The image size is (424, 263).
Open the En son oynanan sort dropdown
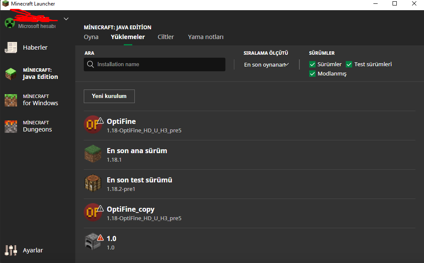[266, 65]
